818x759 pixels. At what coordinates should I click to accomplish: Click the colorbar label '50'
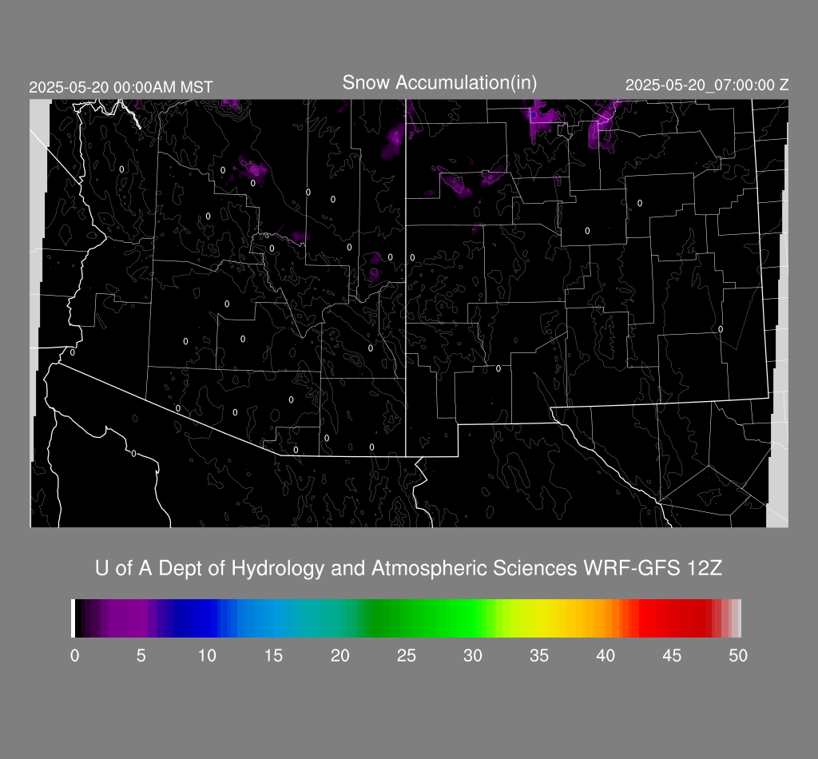pos(738,656)
